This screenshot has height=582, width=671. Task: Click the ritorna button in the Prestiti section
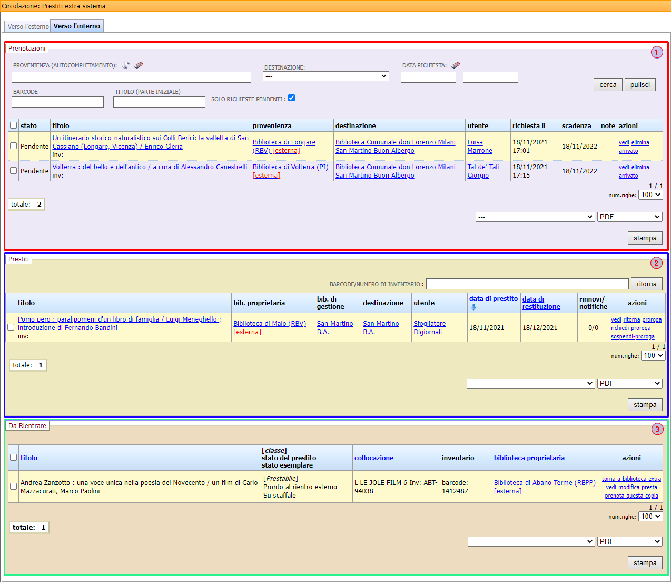[x=646, y=284]
